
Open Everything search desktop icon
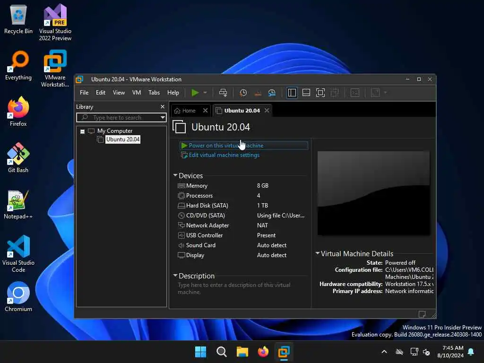(x=18, y=65)
